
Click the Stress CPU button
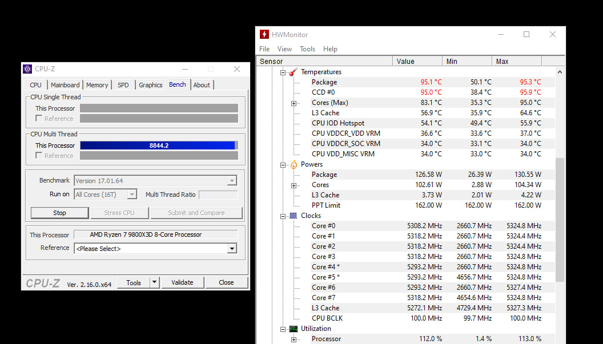(119, 213)
